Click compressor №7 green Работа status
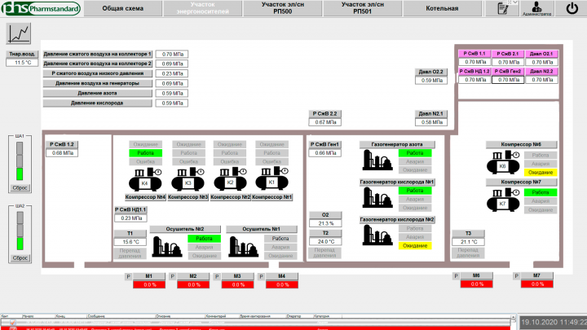 541,192
